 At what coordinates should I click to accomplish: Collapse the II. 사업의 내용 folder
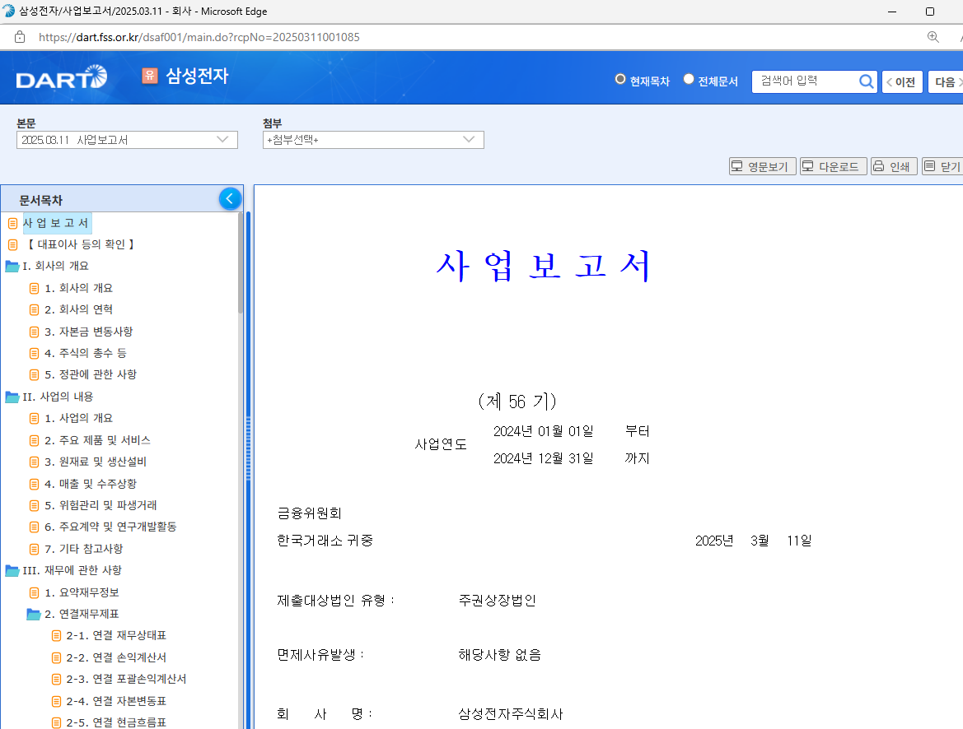[x=12, y=397]
